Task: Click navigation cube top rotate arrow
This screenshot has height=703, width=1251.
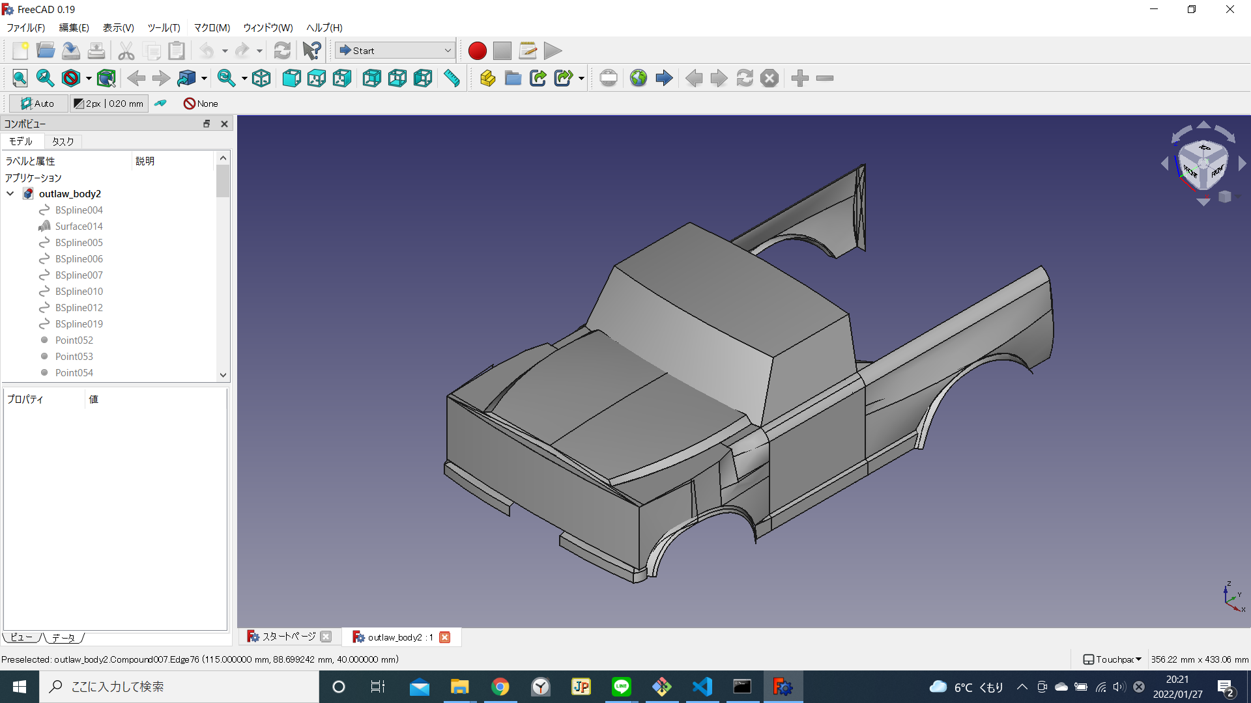Action: (x=1203, y=124)
